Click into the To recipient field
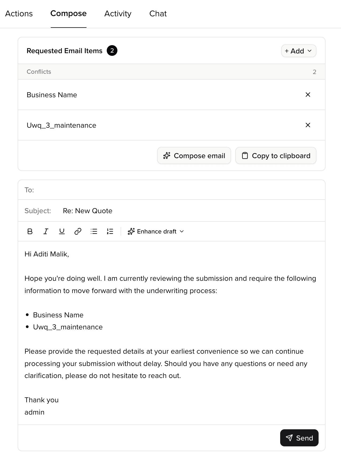The height and width of the screenshot is (460, 341). [x=172, y=190]
